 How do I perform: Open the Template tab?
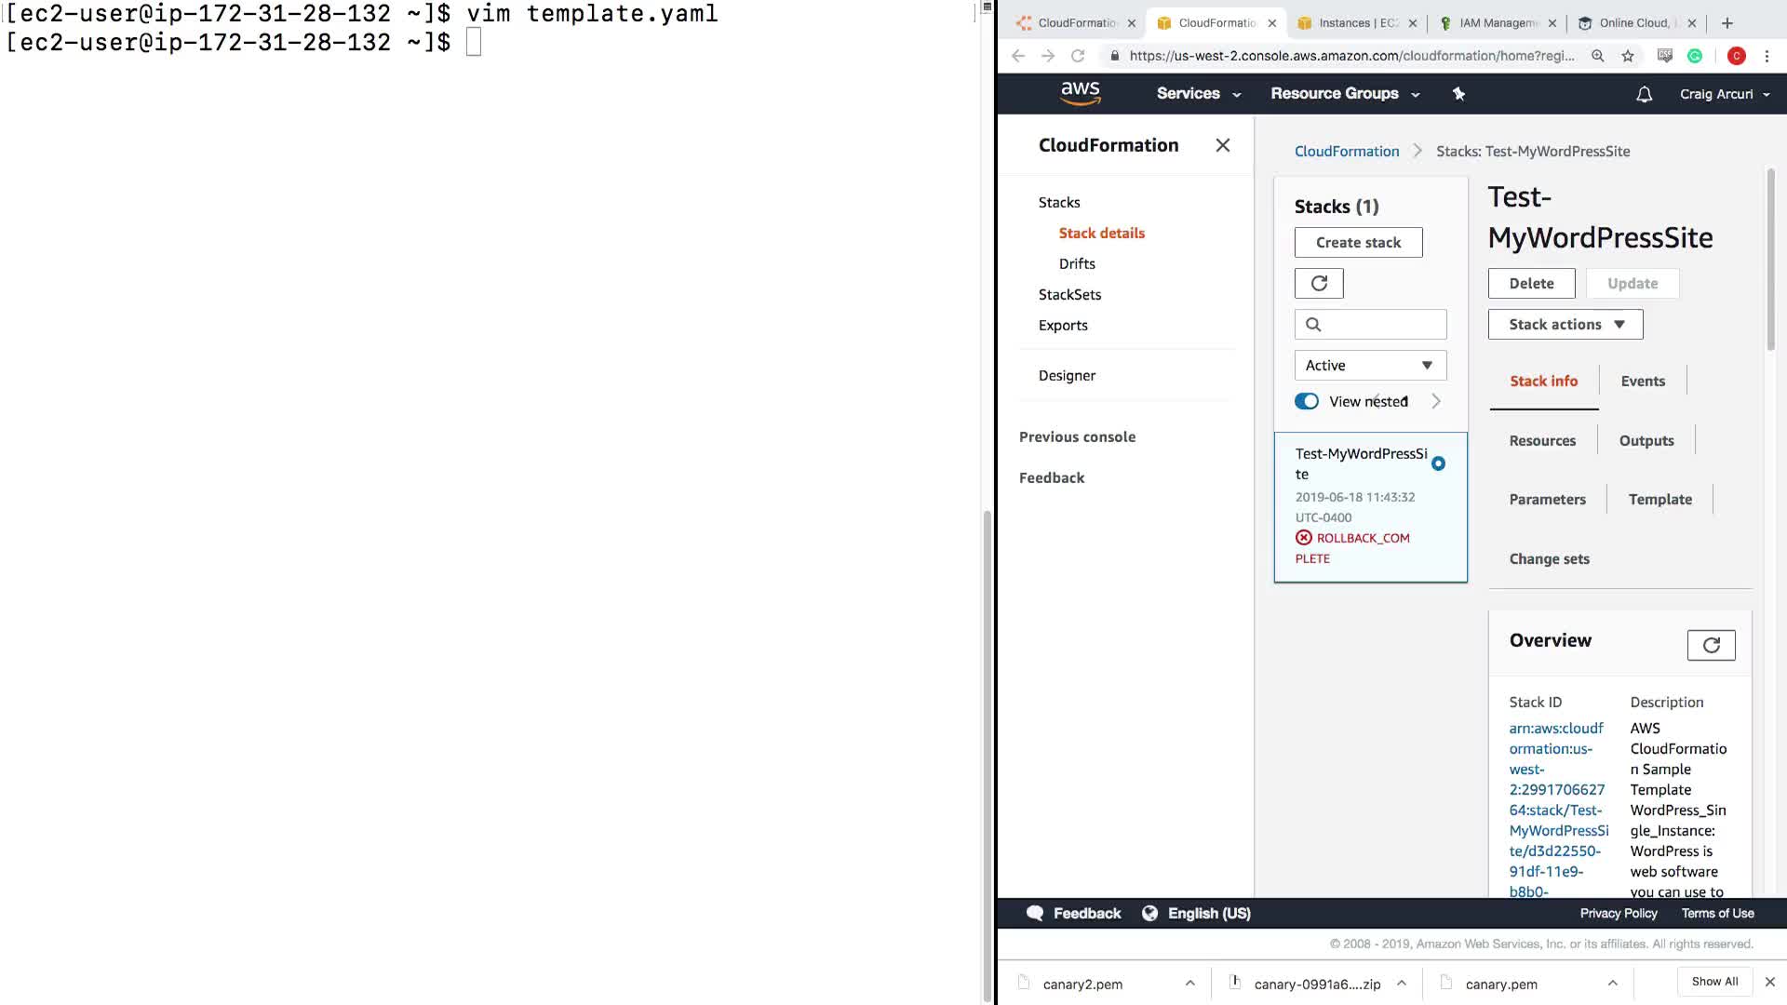[1659, 499]
